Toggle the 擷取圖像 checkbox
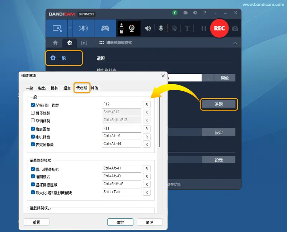Image resolution: width=287 pixels, height=232 pixels. point(33,129)
